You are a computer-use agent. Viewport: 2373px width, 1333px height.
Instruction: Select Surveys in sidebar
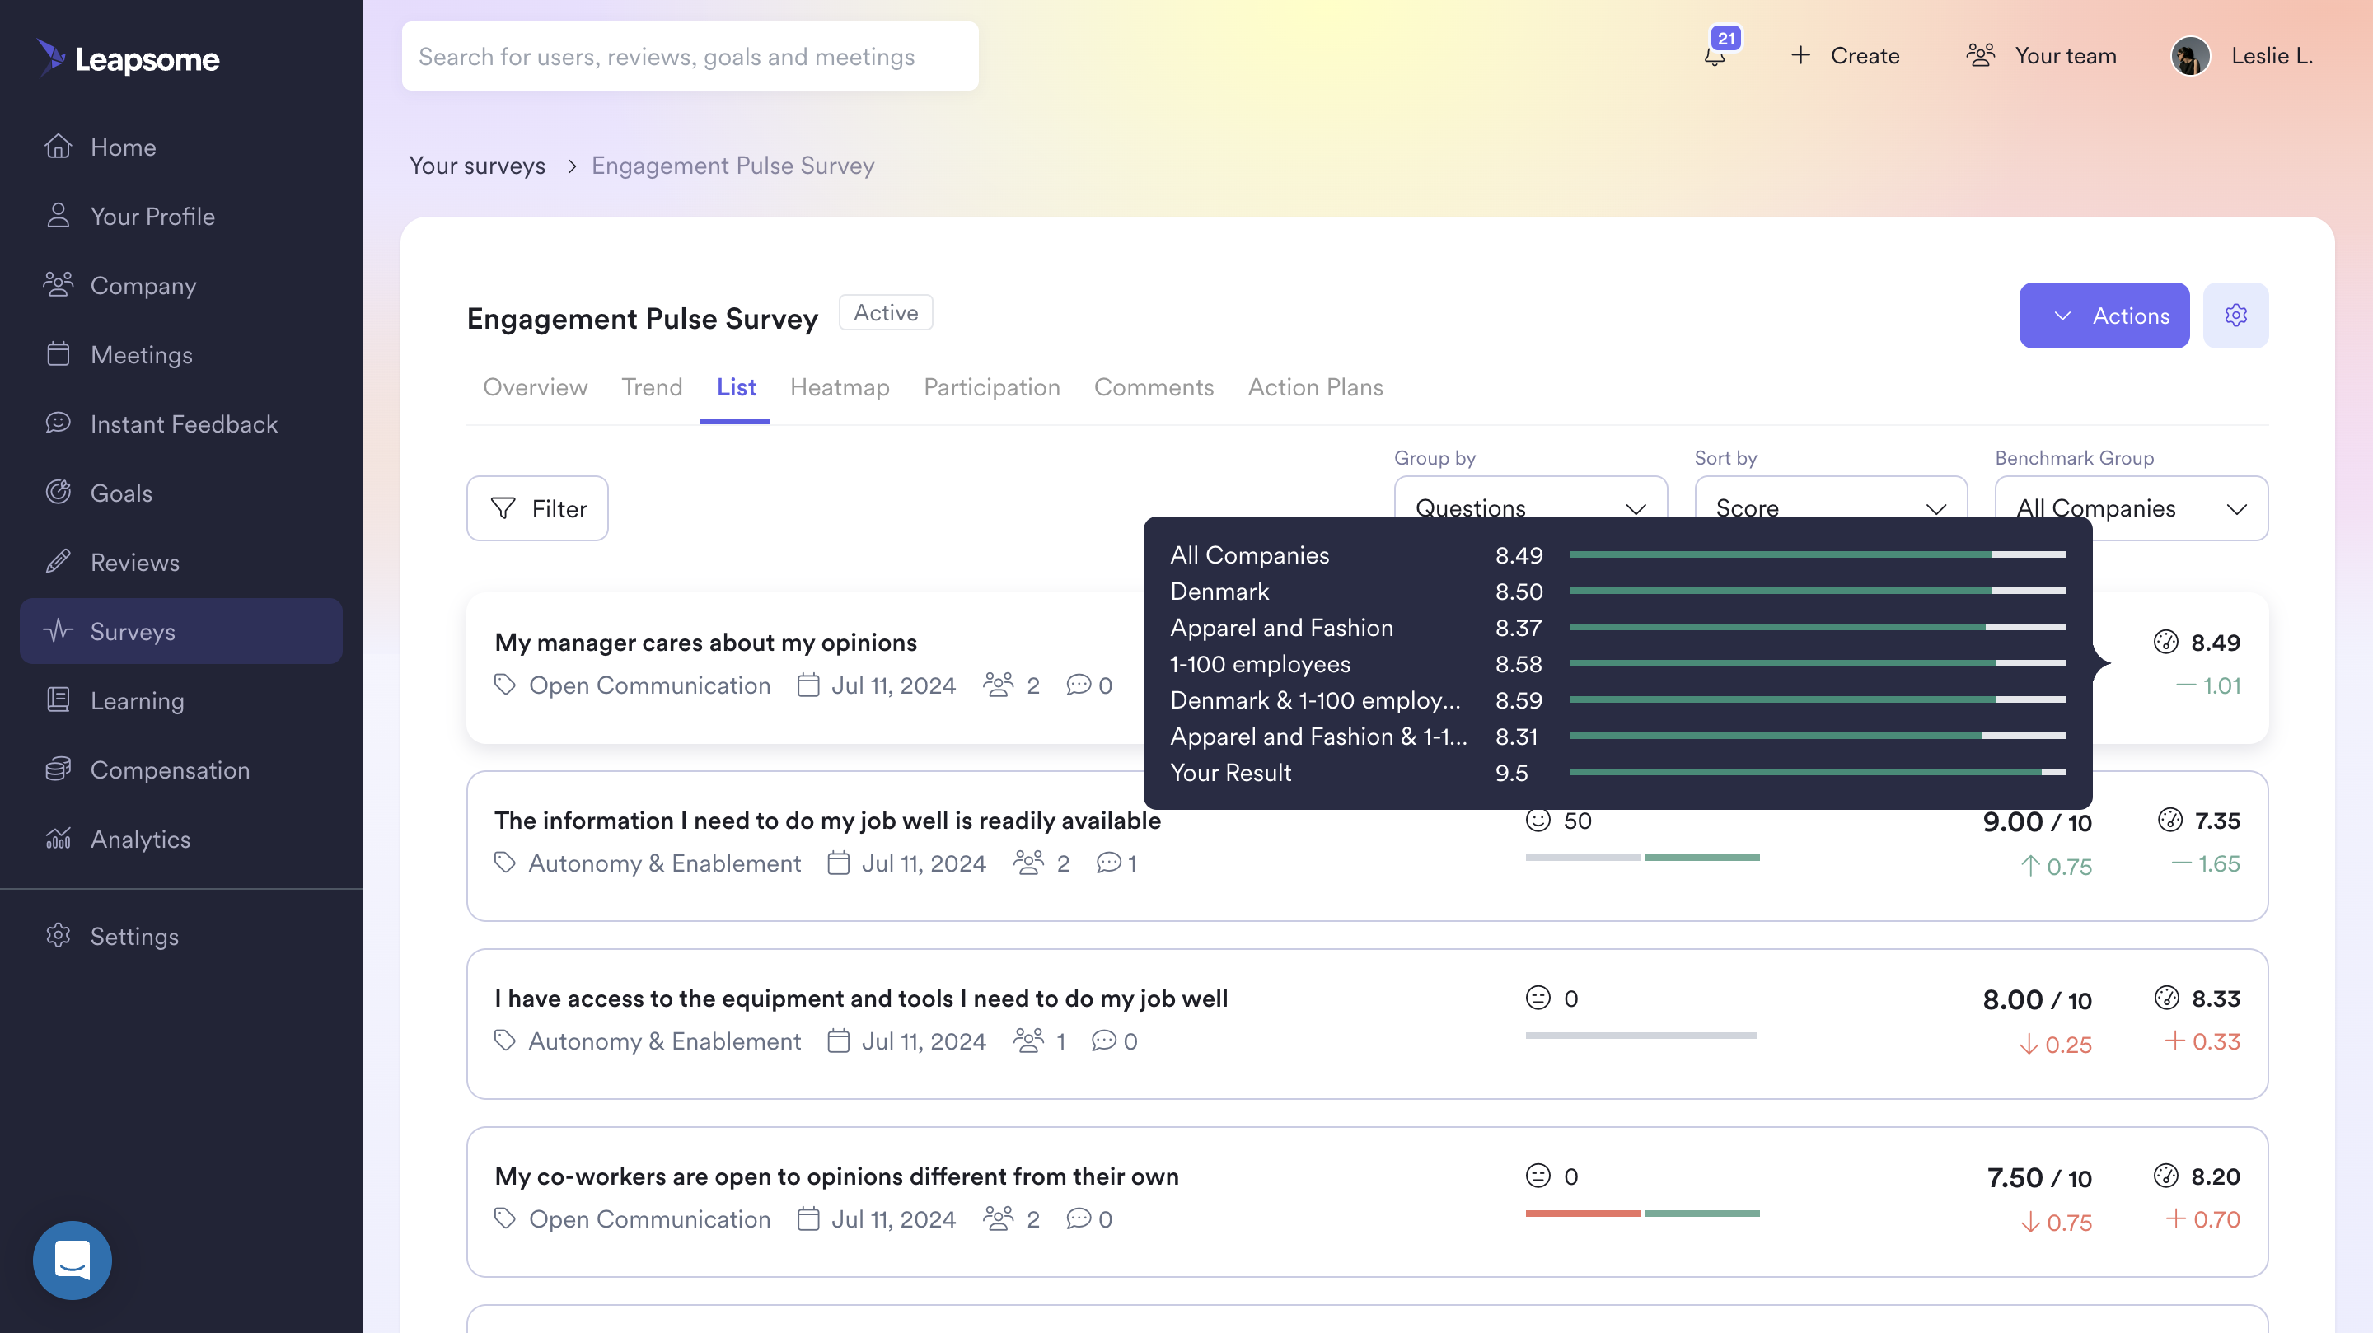[x=180, y=631]
